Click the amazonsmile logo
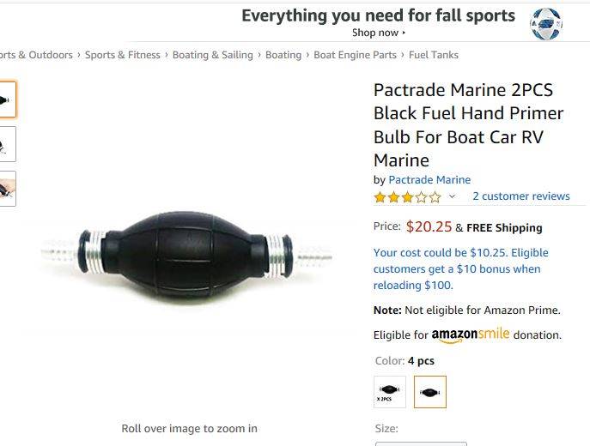The width and height of the screenshot is (590, 446). (x=471, y=334)
